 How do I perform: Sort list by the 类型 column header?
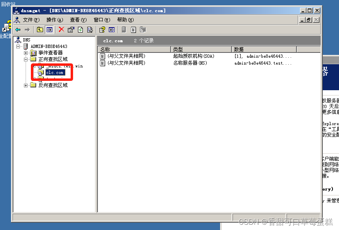[x=201, y=49]
